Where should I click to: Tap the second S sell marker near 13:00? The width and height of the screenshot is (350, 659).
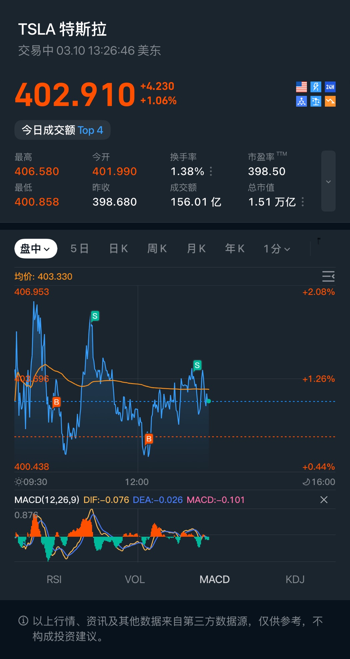pos(197,365)
